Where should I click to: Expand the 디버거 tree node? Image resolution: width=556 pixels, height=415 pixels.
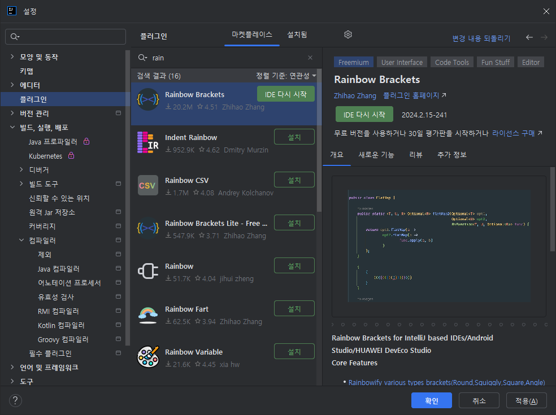click(x=21, y=169)
